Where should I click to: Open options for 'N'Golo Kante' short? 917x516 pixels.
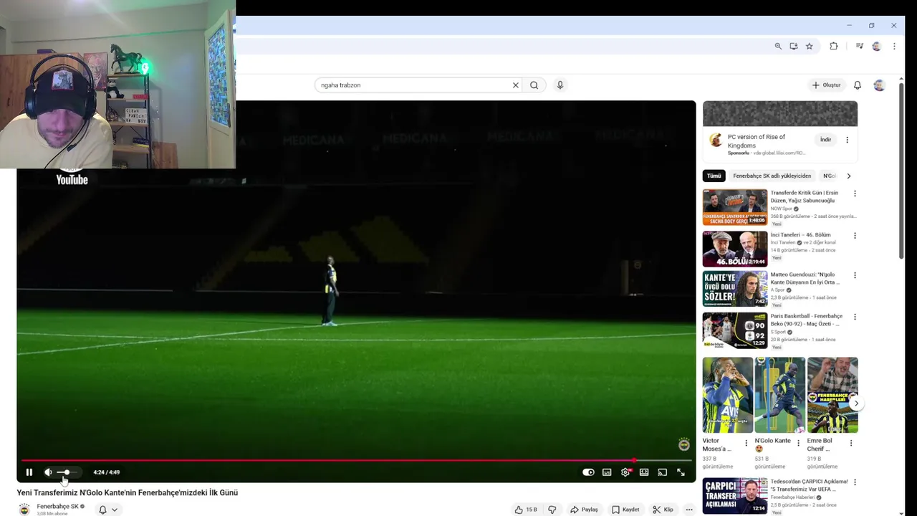click(x=798, y=443)
